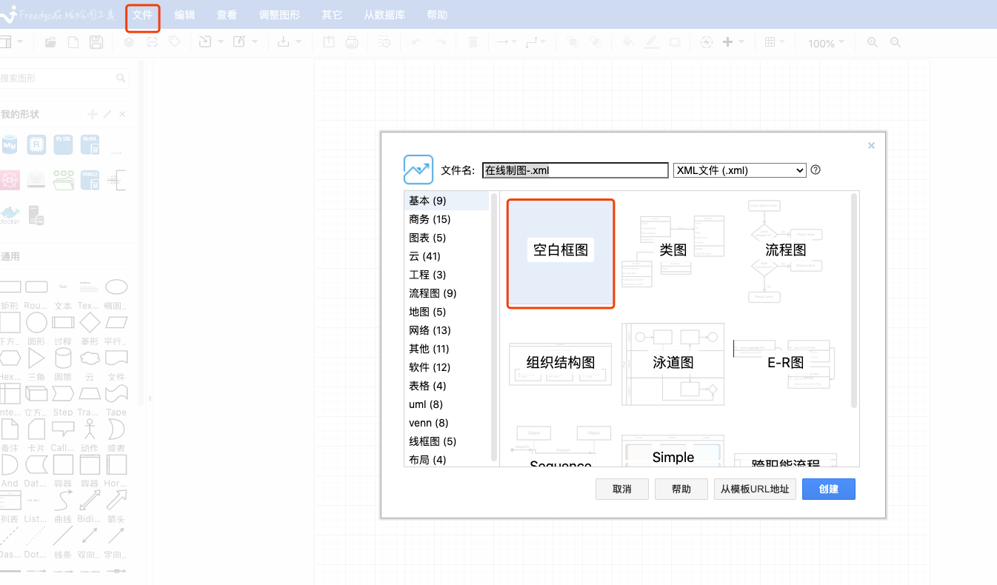Screen dimensions: 997x585
Task: Select the triangle 三角 shape
Action: [x=36, y=358]
